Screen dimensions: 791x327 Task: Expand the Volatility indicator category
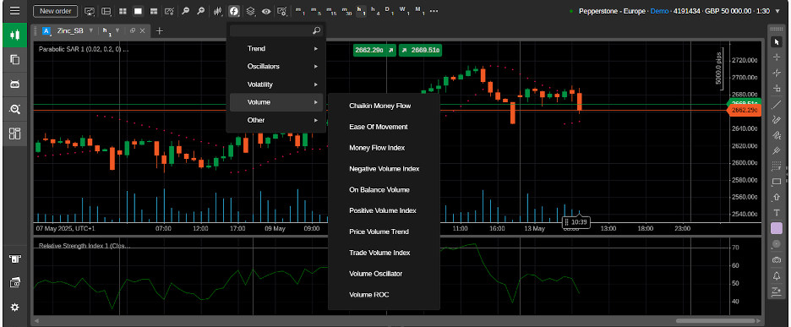click(x=275, y=84)
